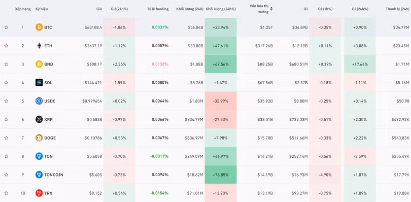Toggle the DOGE favorite star
The height and width of the screenshot is (202, 411).
(6, 138)
